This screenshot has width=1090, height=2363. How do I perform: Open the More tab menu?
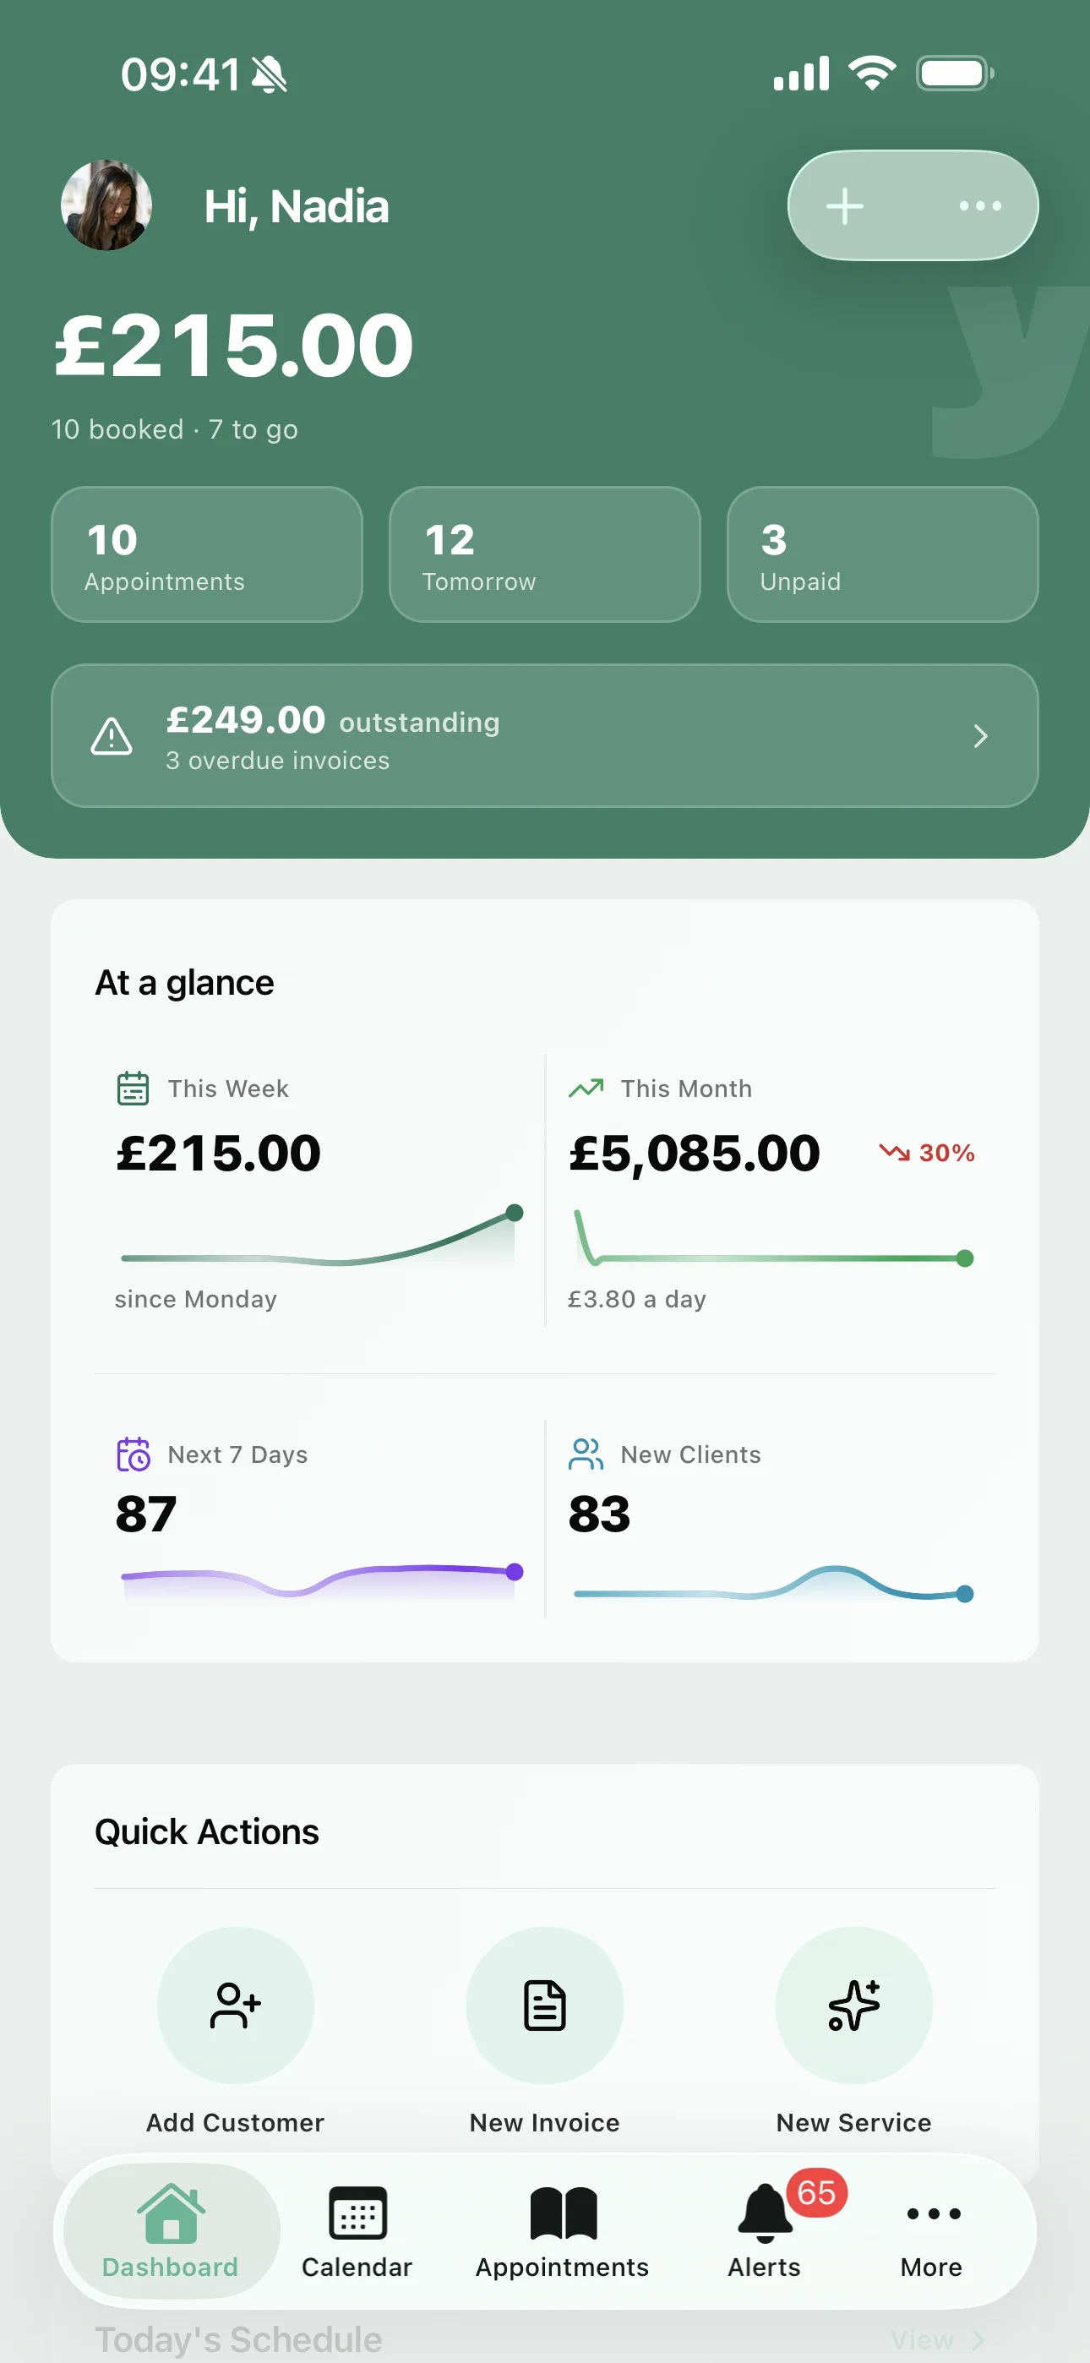tap(932, 2230)
